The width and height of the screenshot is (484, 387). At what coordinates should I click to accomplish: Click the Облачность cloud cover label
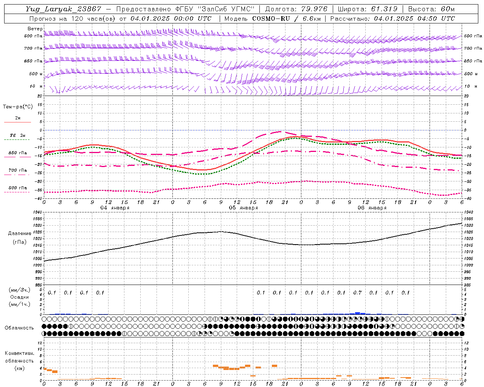pos(19,328)
